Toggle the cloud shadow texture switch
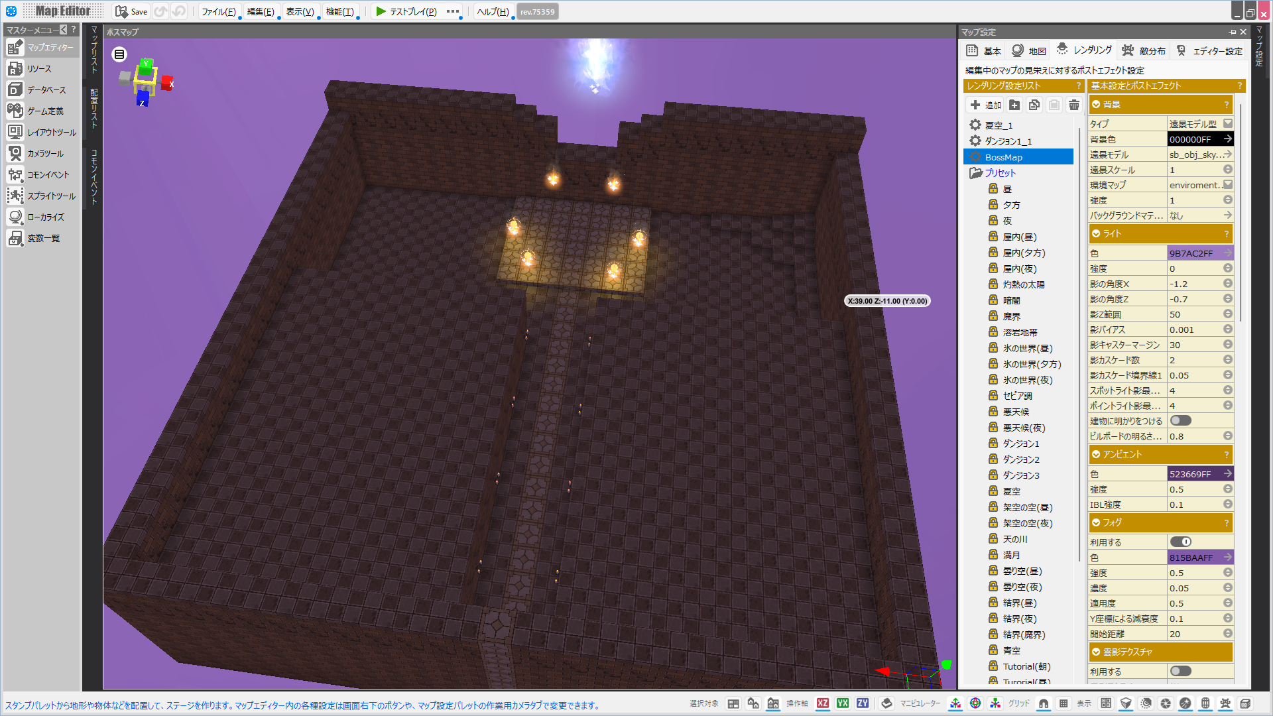 pos(1181,672)
